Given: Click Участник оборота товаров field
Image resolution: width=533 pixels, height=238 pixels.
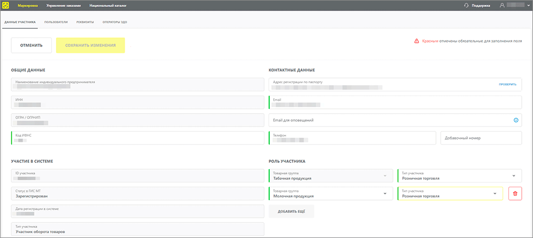Looking at the screenshot, I should [138, 229].
